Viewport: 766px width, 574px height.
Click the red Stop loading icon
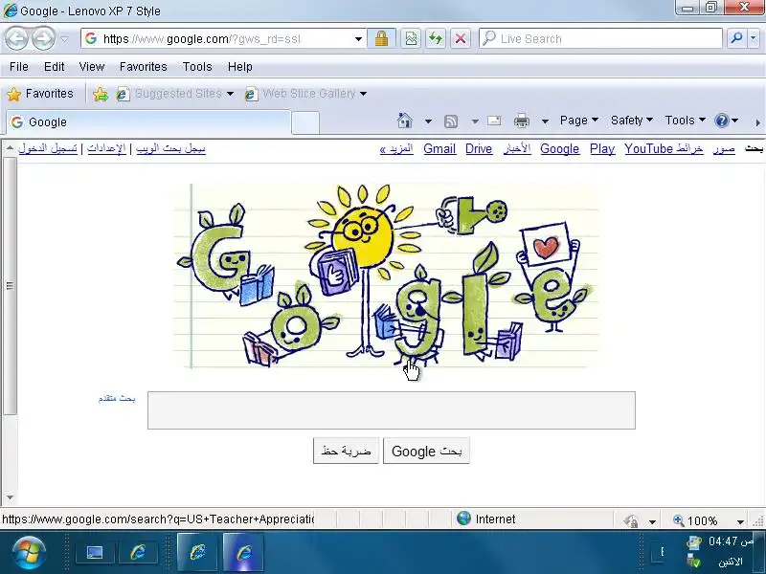point(460,38)
